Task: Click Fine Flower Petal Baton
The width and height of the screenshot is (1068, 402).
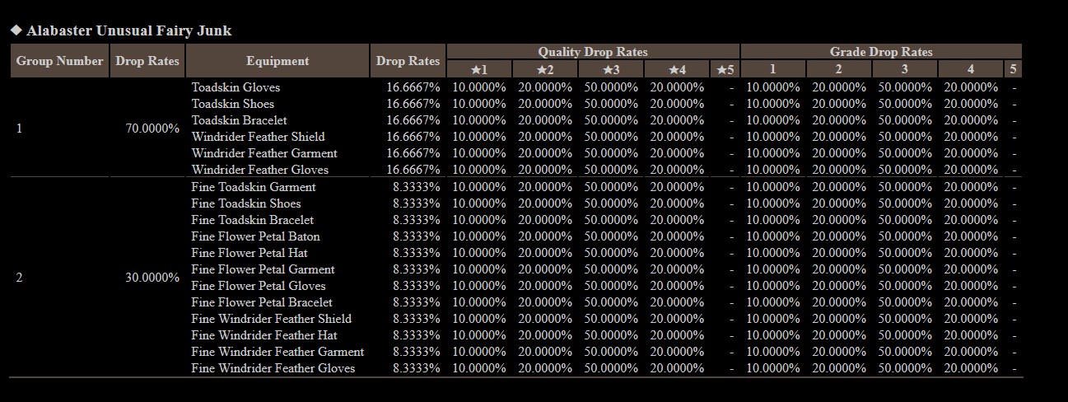Action: [256, 236]
